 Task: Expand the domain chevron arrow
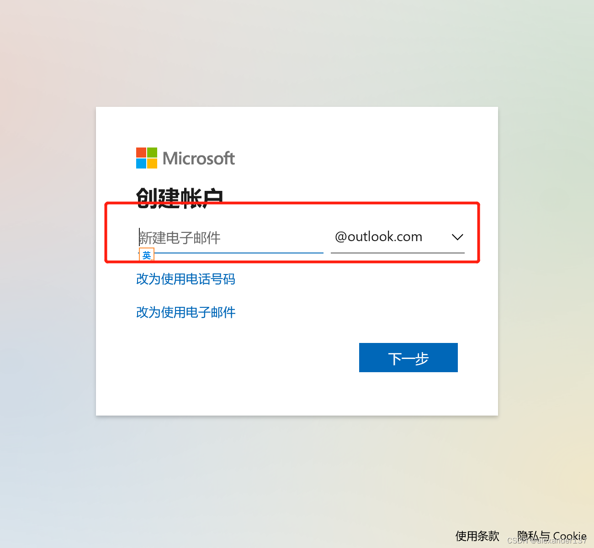click(457, 237)
